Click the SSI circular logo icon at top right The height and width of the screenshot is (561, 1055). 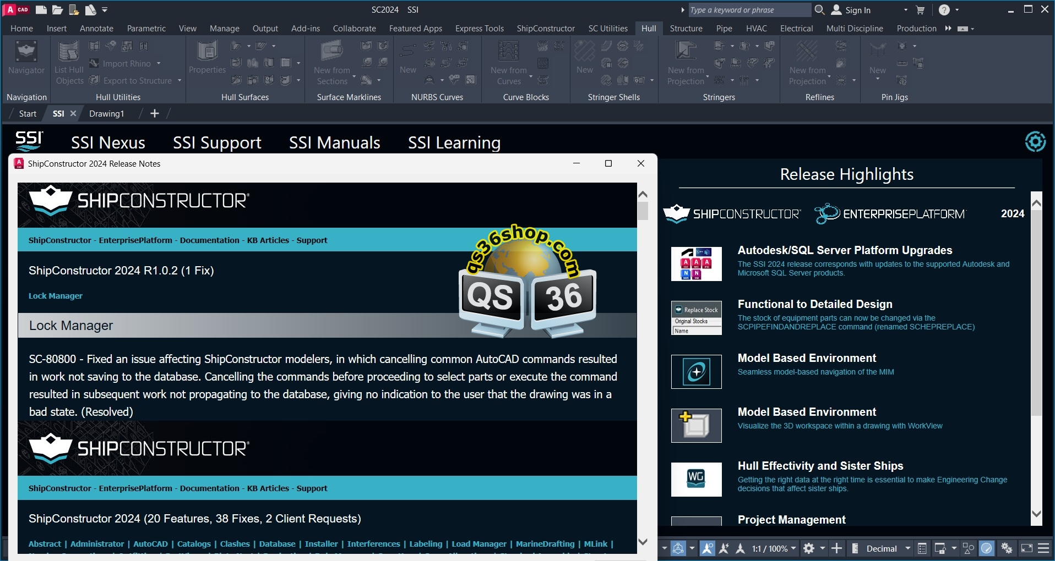[1035, 142]
